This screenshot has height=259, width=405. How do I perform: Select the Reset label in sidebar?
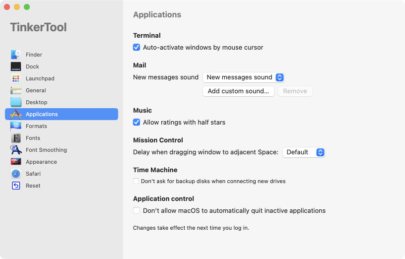click(33, 186)
